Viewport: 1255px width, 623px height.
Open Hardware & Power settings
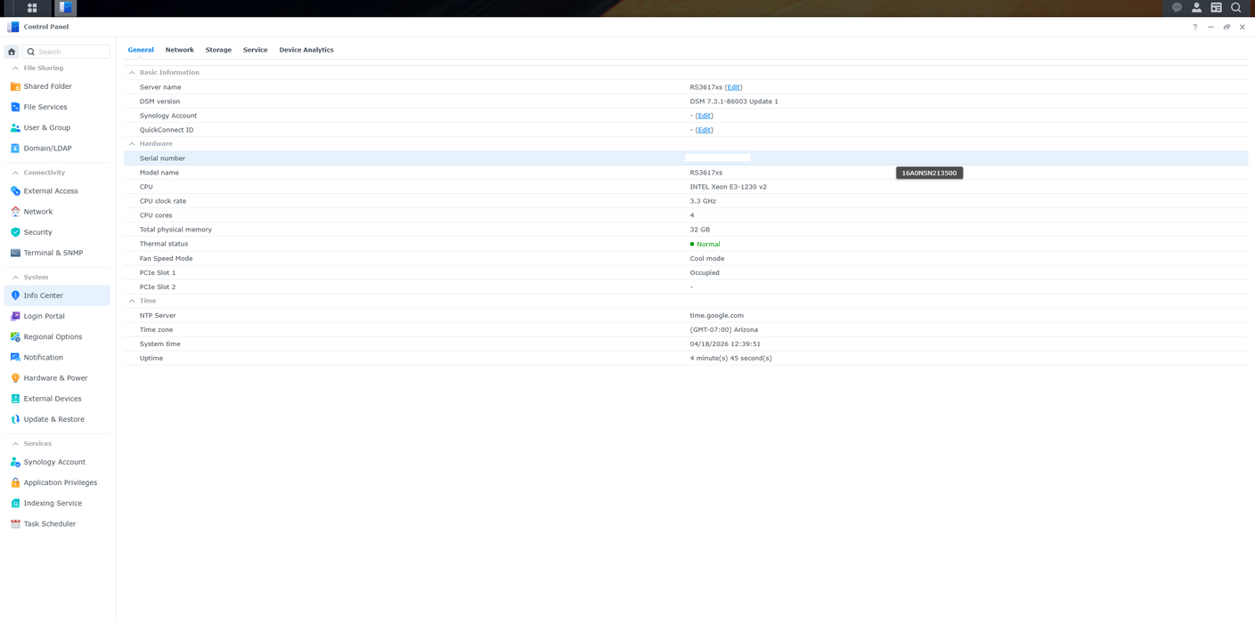pyautogui.click(x=55, y=378)
